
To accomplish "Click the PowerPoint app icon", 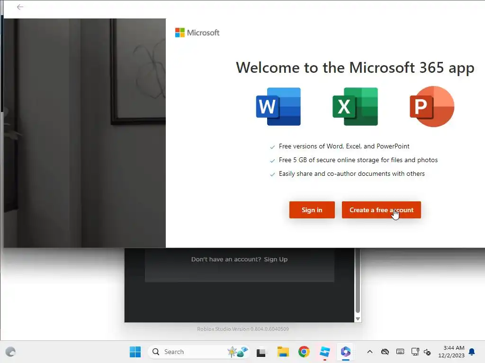I will 432,106.
